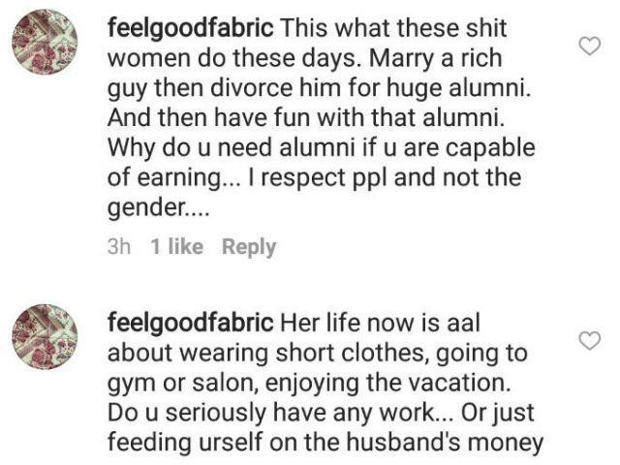Click the '3h' timestamp
620x465 pixels.
click(118, 247)
